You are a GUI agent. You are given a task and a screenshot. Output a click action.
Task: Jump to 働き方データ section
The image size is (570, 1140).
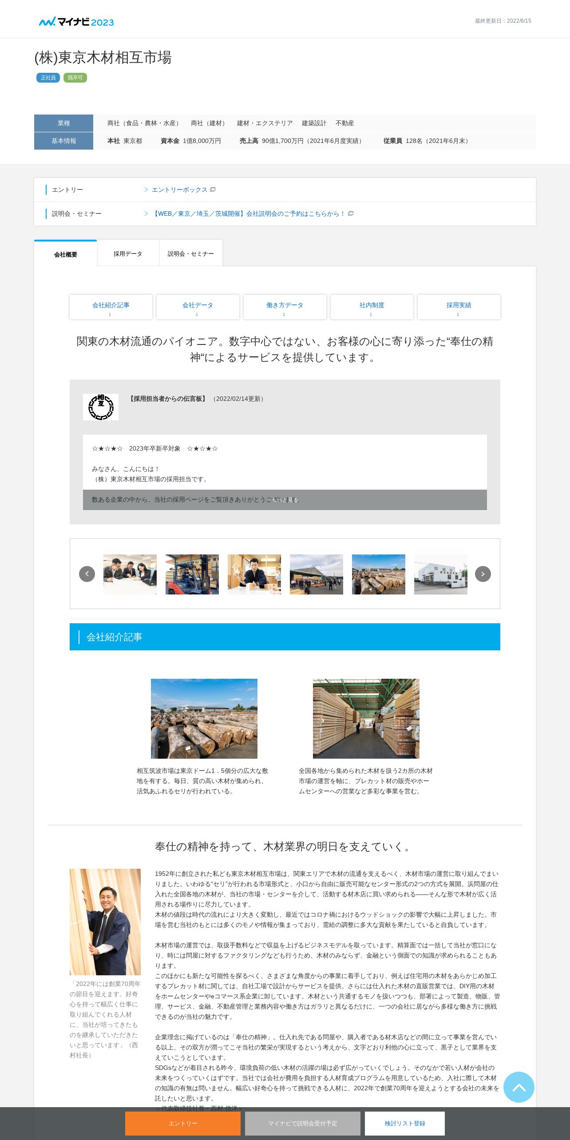pyautogui.click(x=285, y=307)
